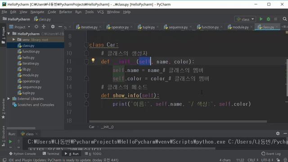
Task: Open the Tools menu
Action: coord(89,12)
